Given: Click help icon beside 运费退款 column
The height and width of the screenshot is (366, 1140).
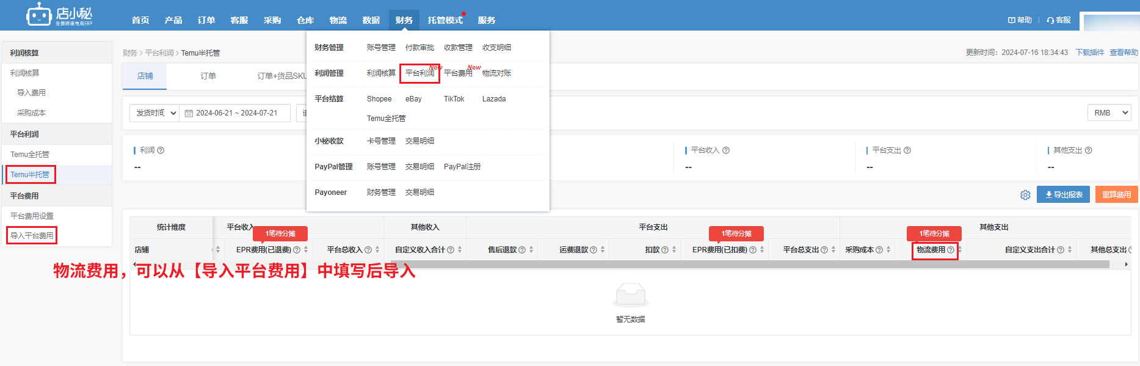Looking at the screenshot, I should click(x=594, y=250).
